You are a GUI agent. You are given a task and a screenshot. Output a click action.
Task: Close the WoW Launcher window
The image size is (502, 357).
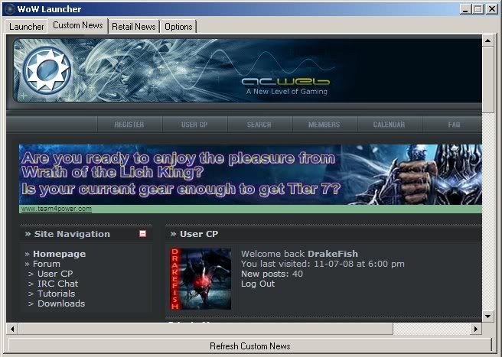(x=492, y=9)
